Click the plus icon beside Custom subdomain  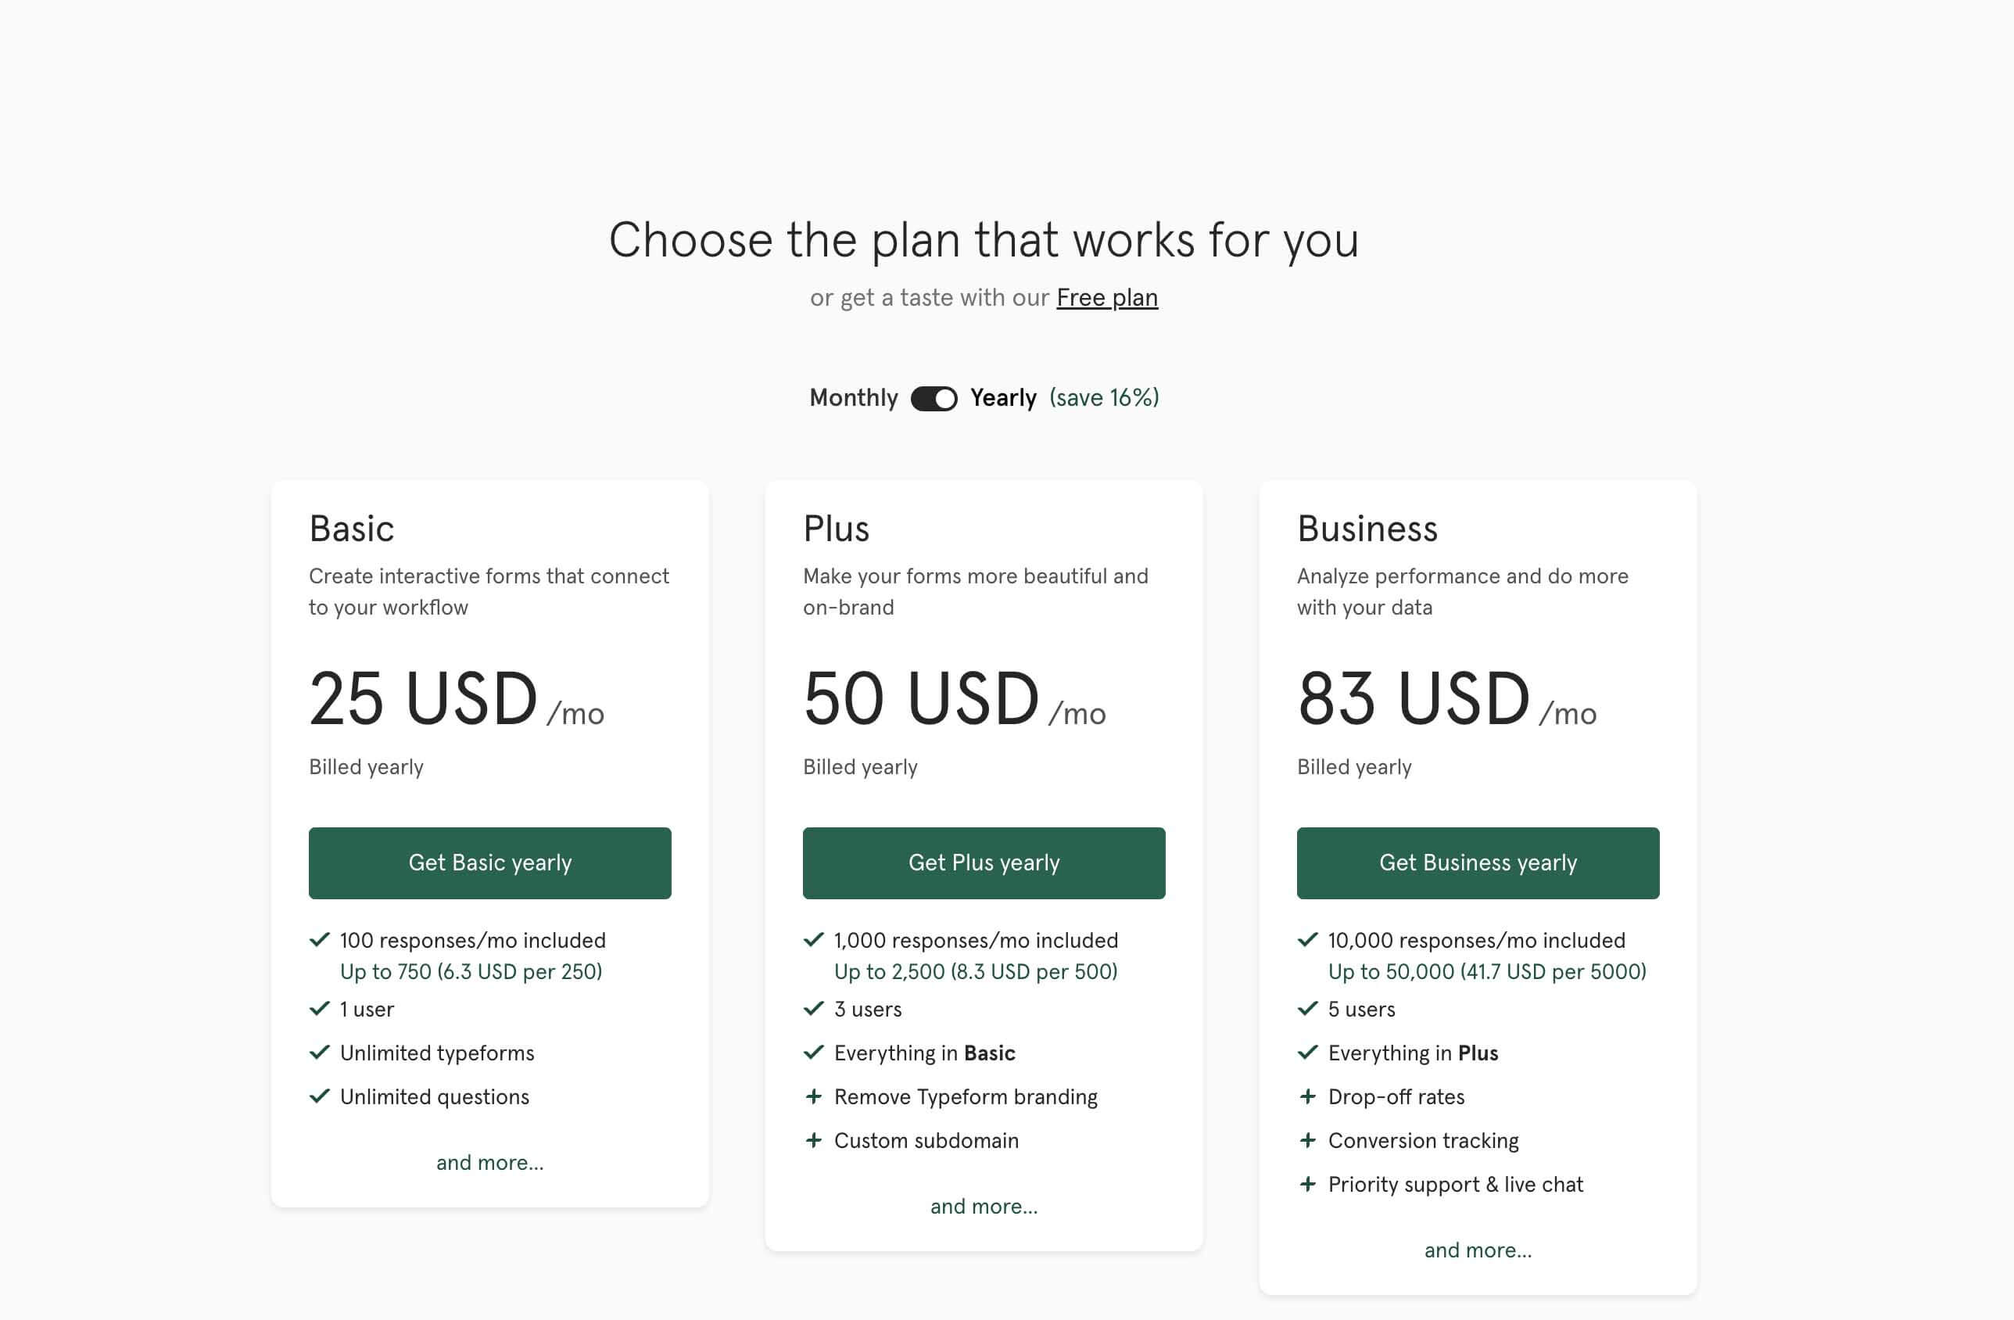click(814, 1141)
